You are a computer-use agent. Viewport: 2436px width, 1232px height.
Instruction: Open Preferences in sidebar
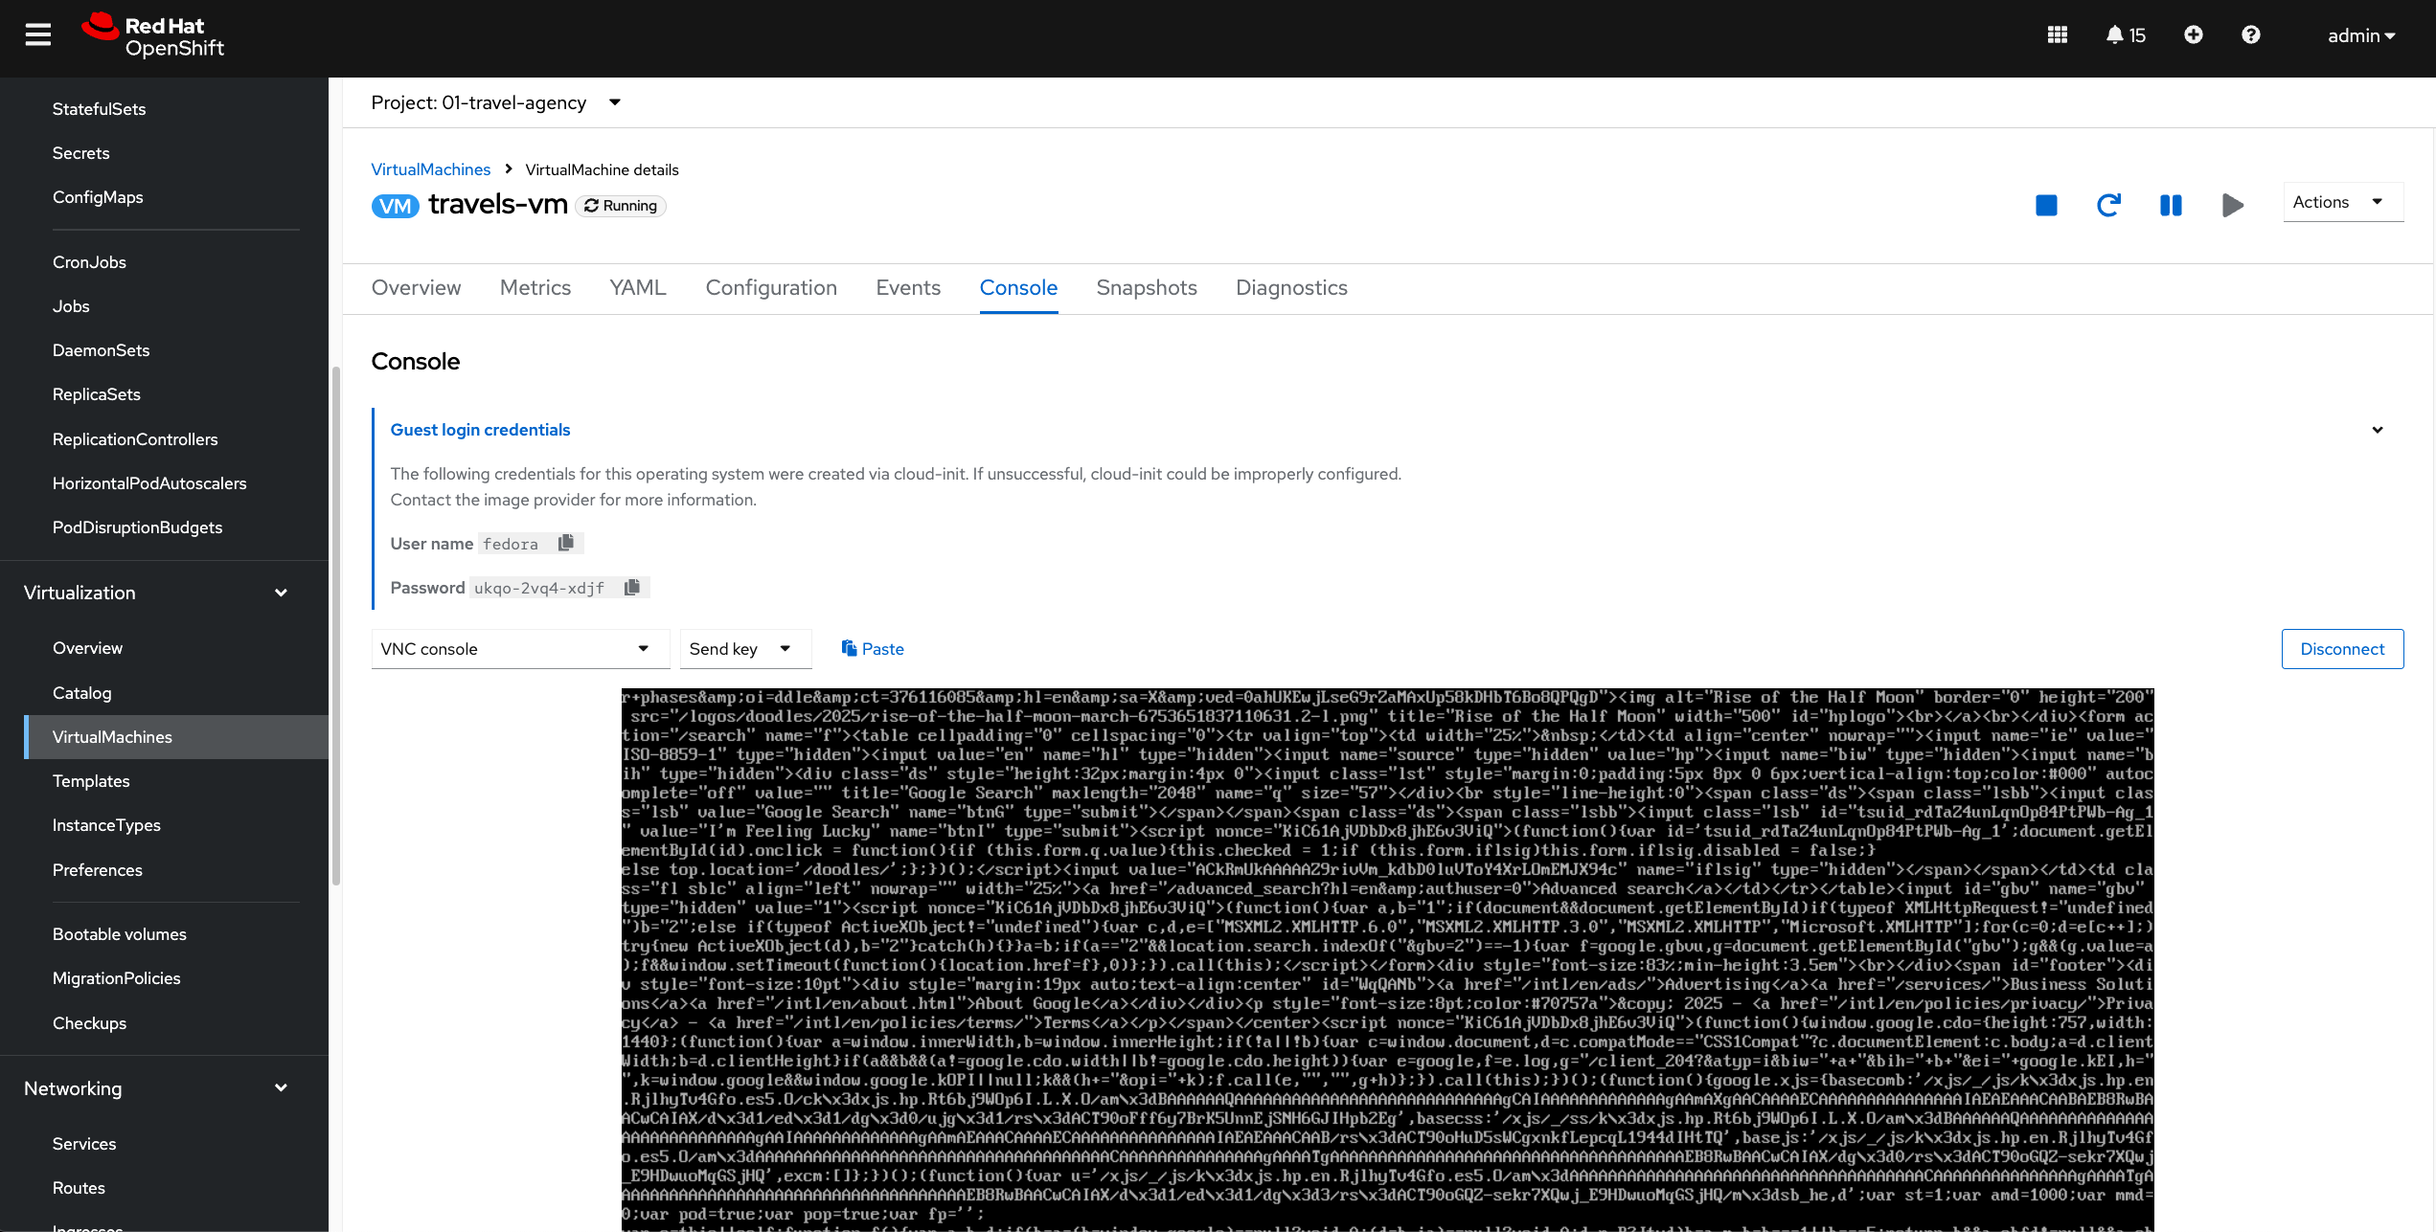[x=97, y=870]
